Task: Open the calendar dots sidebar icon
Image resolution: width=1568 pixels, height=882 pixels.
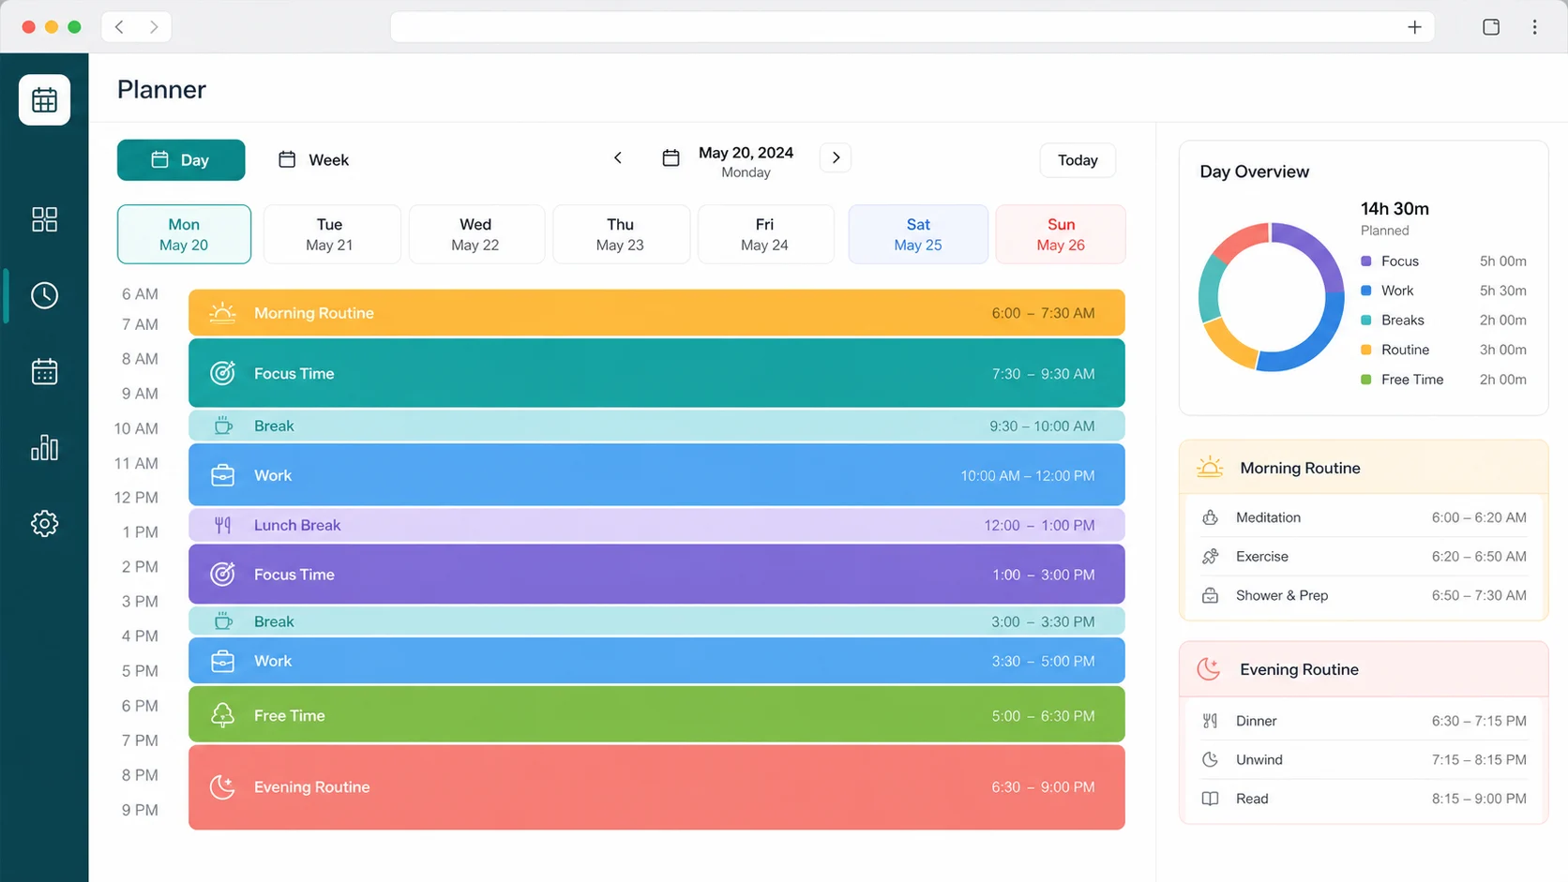Action: 44,371
